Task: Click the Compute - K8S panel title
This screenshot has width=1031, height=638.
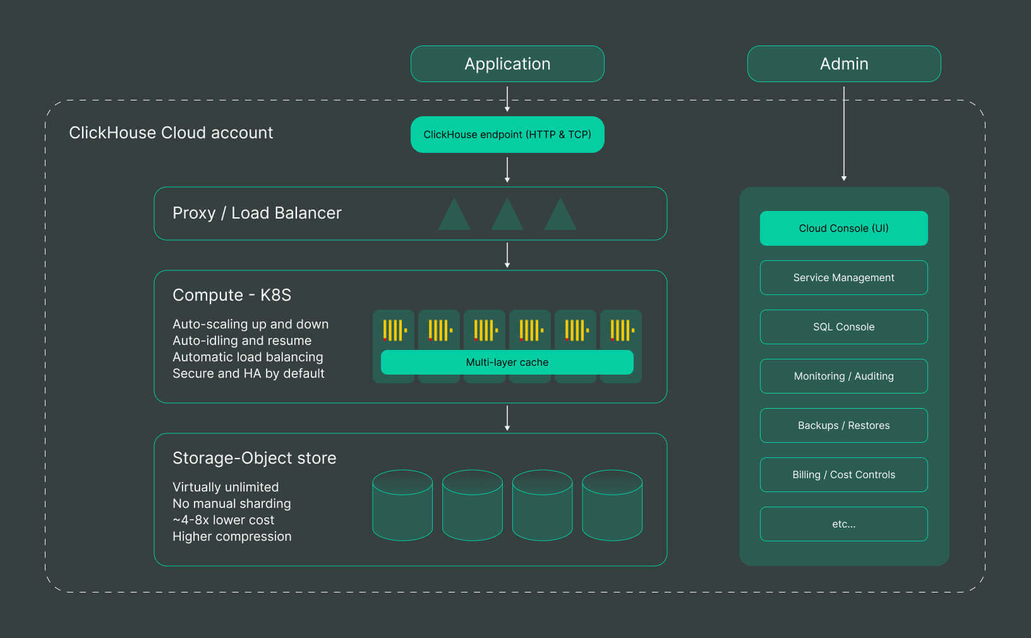Action: click(x=231, y=294)
